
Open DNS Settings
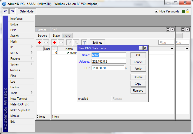click(97, 43)
